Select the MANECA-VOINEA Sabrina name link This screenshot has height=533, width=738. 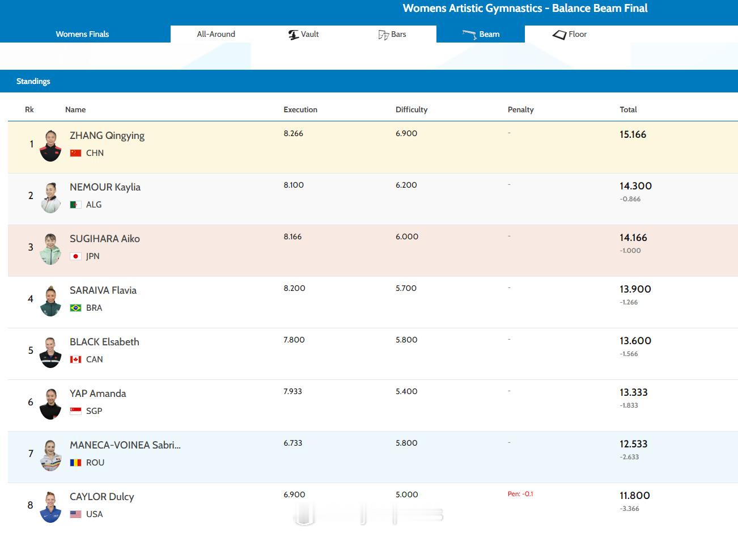pos(125,445)
